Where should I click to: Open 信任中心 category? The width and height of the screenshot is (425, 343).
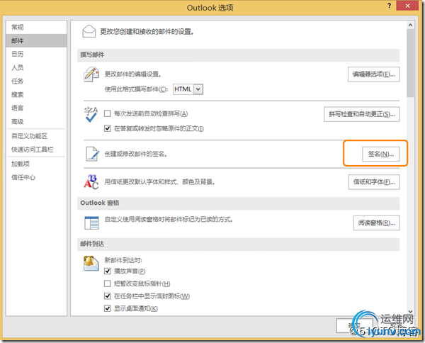(x=36, y=177)
